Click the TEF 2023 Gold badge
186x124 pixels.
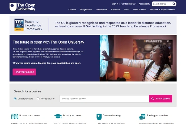click(19, 25)
